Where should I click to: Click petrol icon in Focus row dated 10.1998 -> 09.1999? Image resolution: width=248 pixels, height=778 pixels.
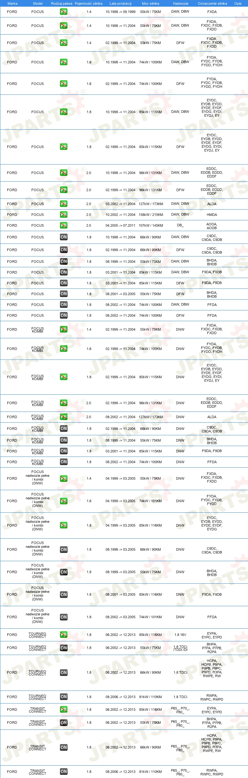point(63,12)
